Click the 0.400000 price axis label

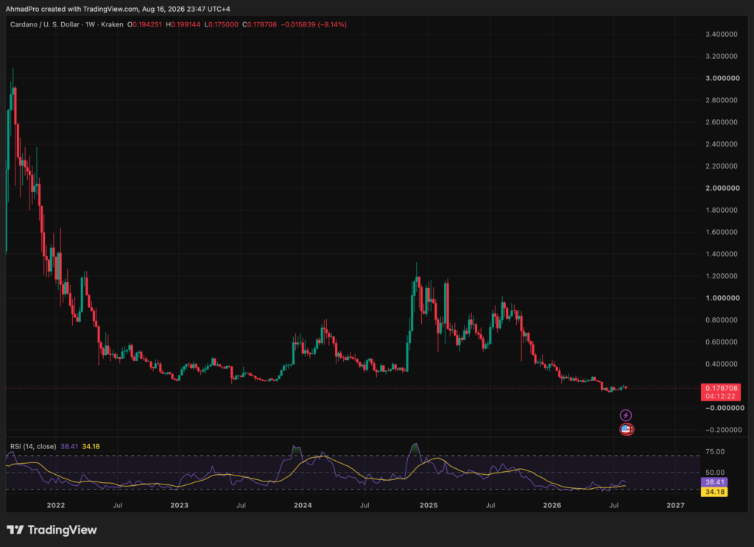pyautogui.click(x=722, y=364)
